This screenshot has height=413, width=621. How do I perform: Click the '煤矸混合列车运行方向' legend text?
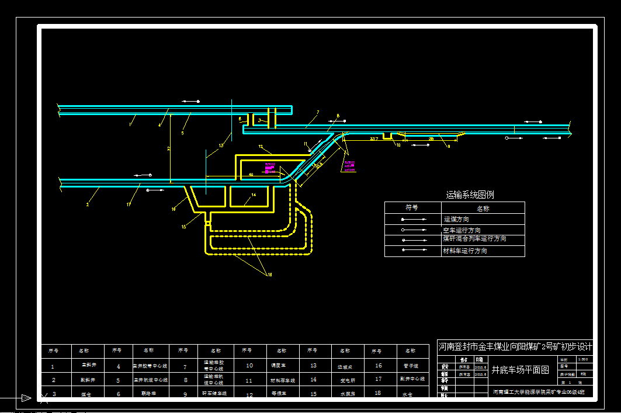pyautogui.click(x=474, y=239)
